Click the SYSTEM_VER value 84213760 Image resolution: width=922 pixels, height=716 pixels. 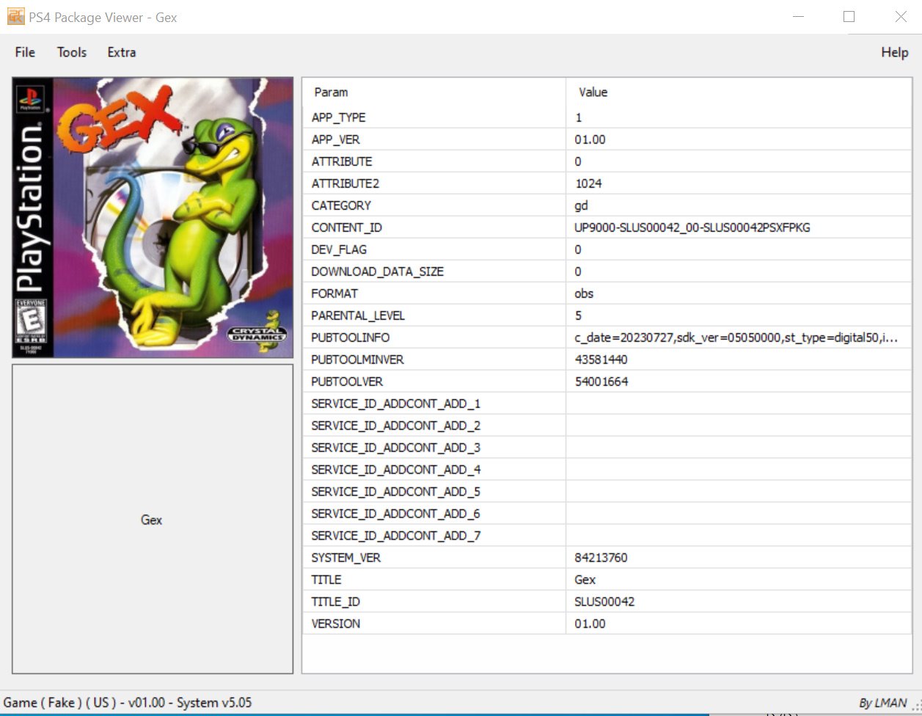pos(601,558)
